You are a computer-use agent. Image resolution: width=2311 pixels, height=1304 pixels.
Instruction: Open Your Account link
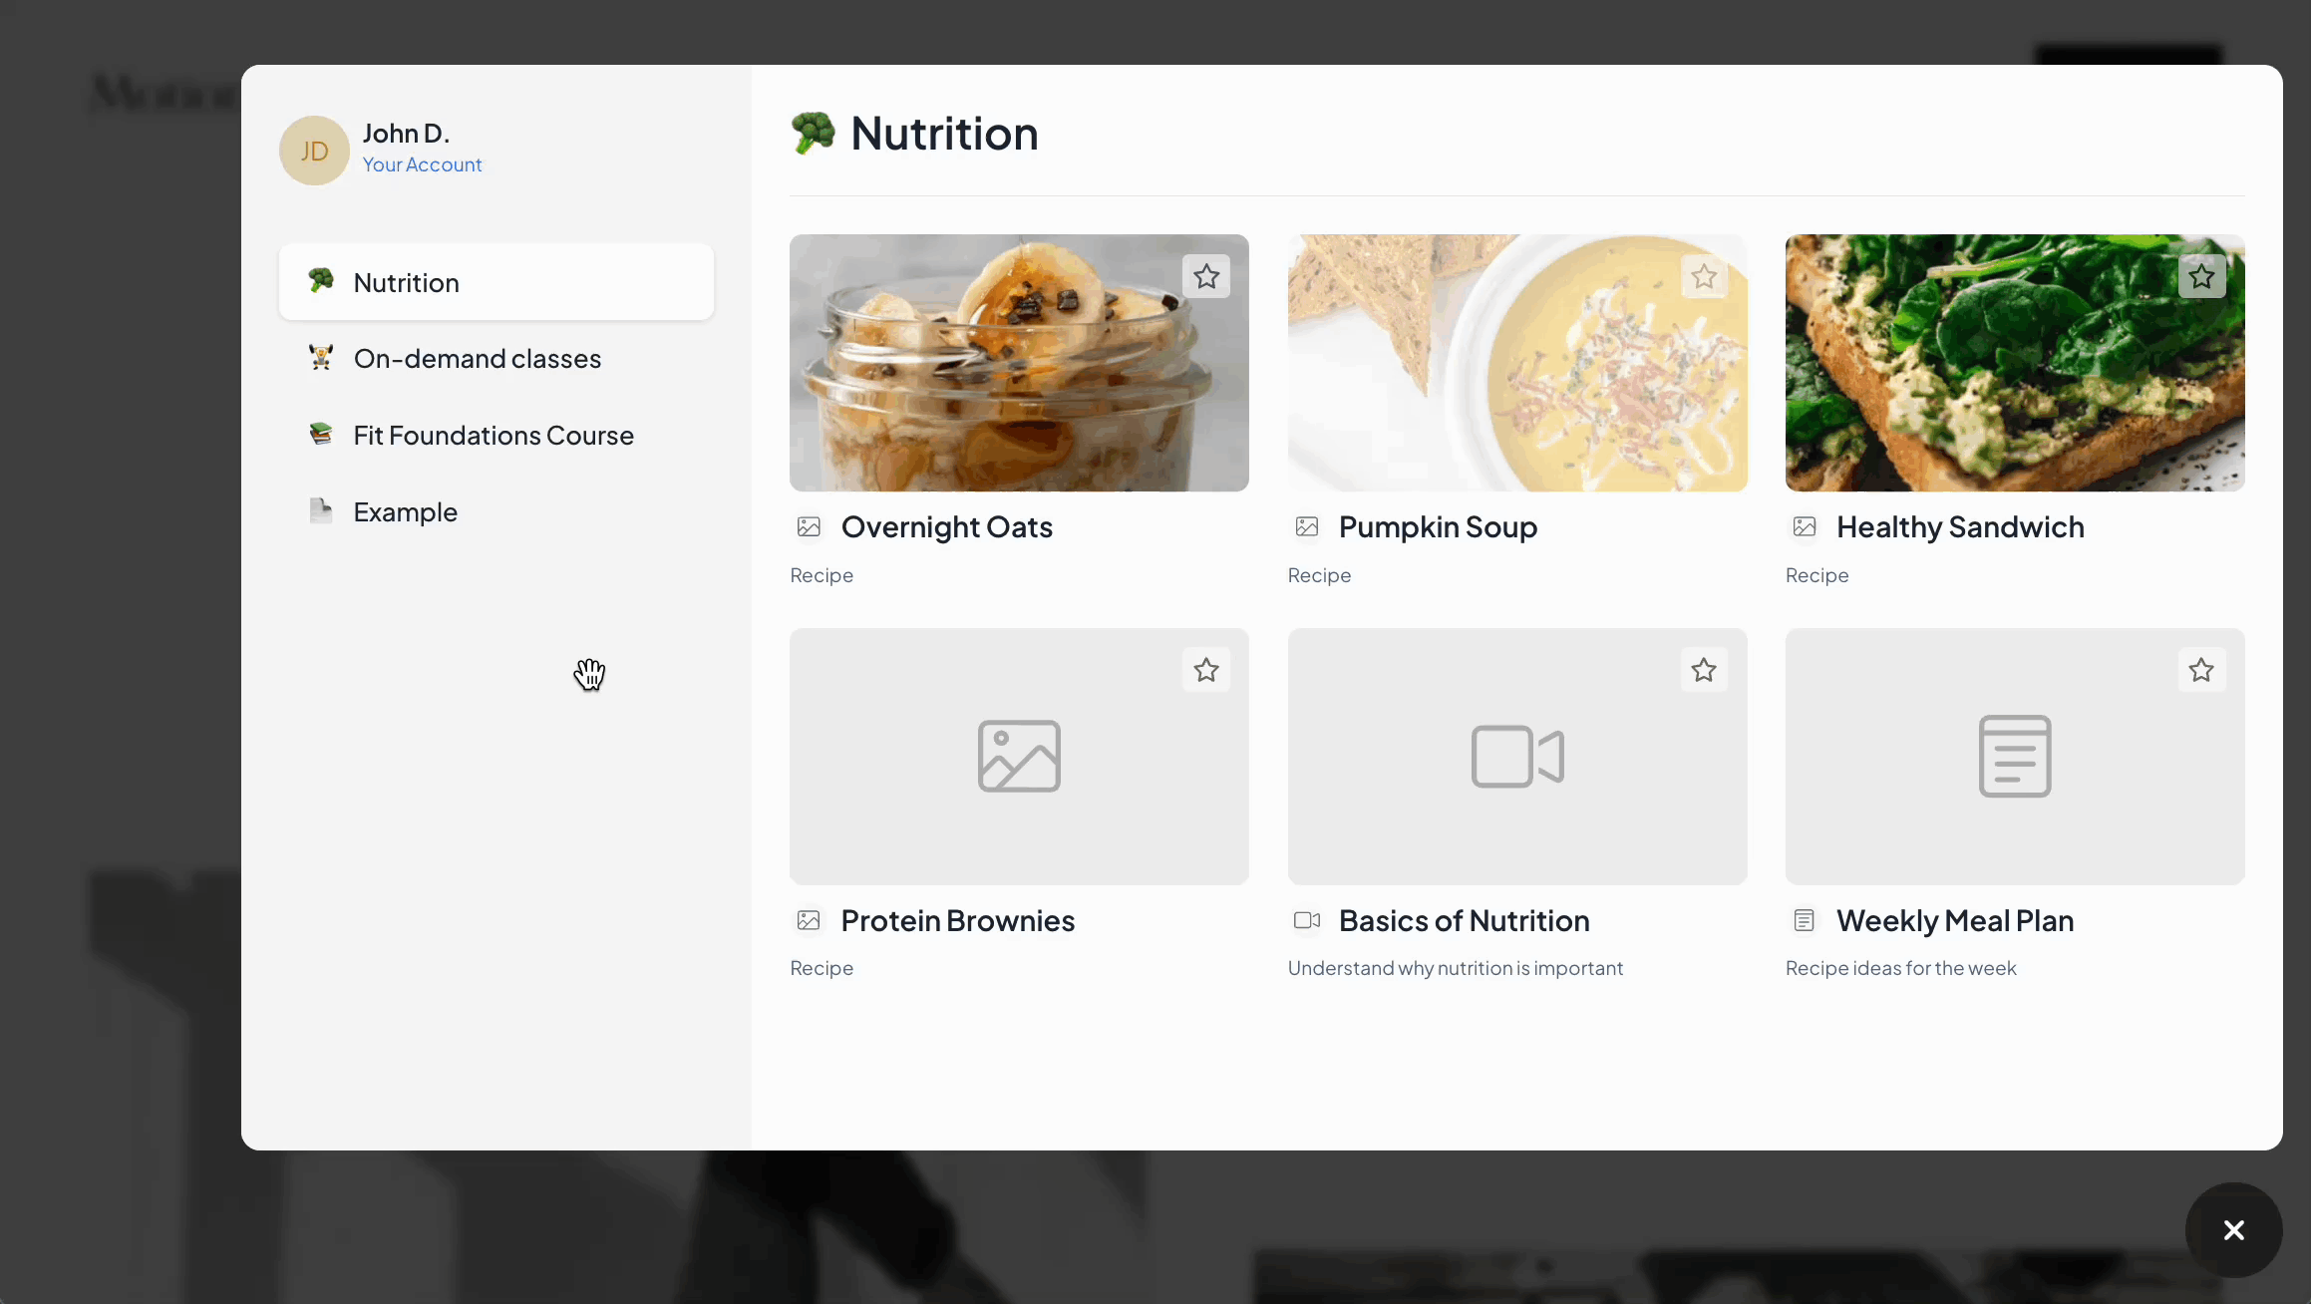coord(422,164)
